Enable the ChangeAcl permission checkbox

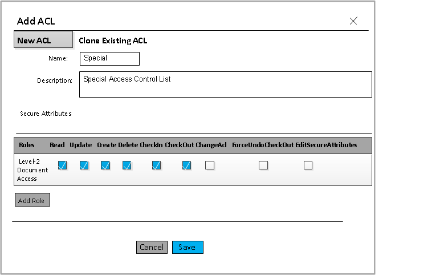[x=210, y=165]
